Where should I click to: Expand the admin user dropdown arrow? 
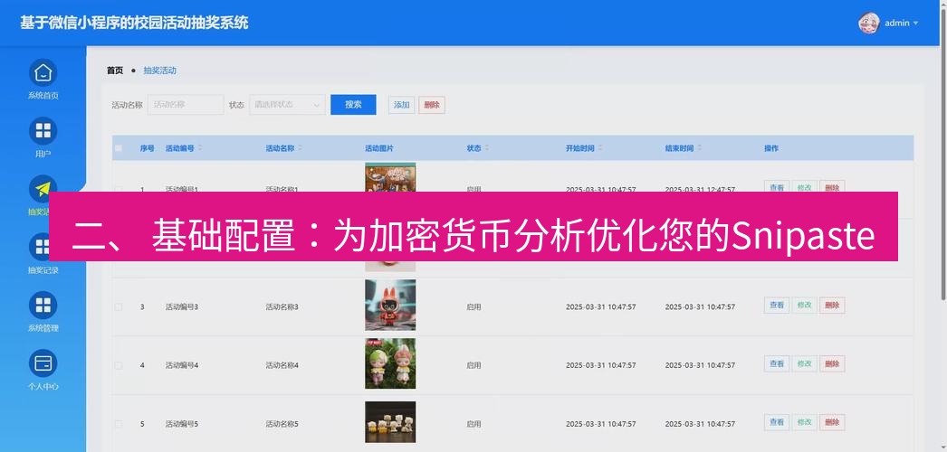(915, 24)
